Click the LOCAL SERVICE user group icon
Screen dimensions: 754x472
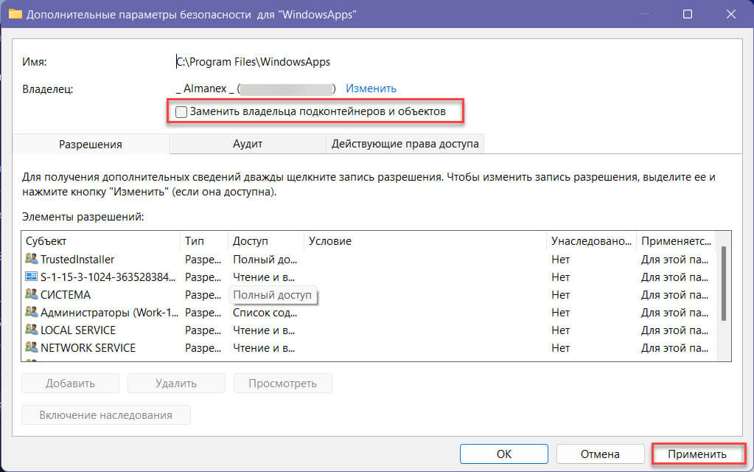pyautogui.click(x=31, y=330)
